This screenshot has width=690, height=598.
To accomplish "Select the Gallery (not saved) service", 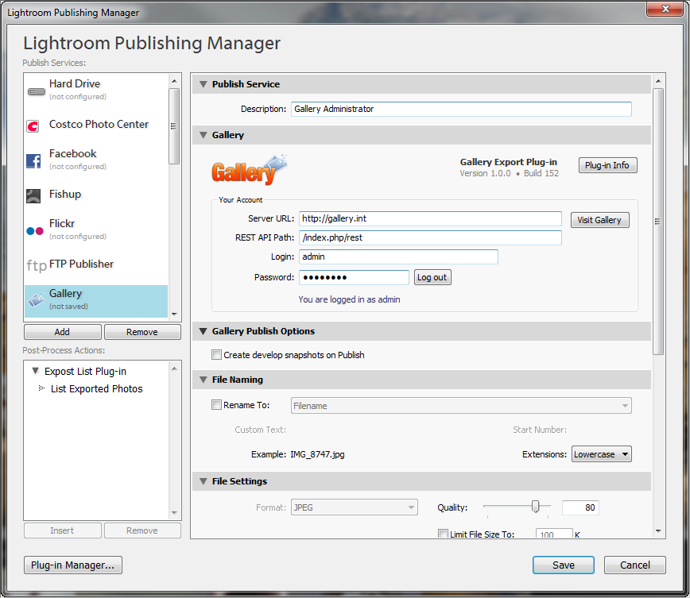I will click(x=96, y=301).
